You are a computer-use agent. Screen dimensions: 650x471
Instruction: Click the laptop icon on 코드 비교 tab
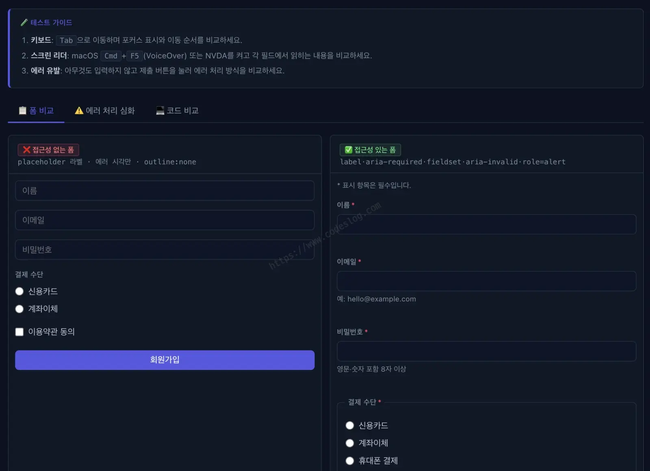(x=160, y=111)
